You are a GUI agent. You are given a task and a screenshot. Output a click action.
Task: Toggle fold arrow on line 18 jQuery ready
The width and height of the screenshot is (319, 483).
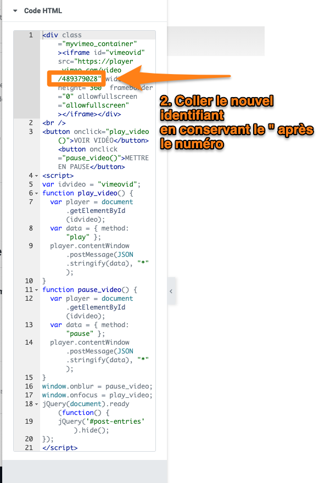[x=36, y=404]
